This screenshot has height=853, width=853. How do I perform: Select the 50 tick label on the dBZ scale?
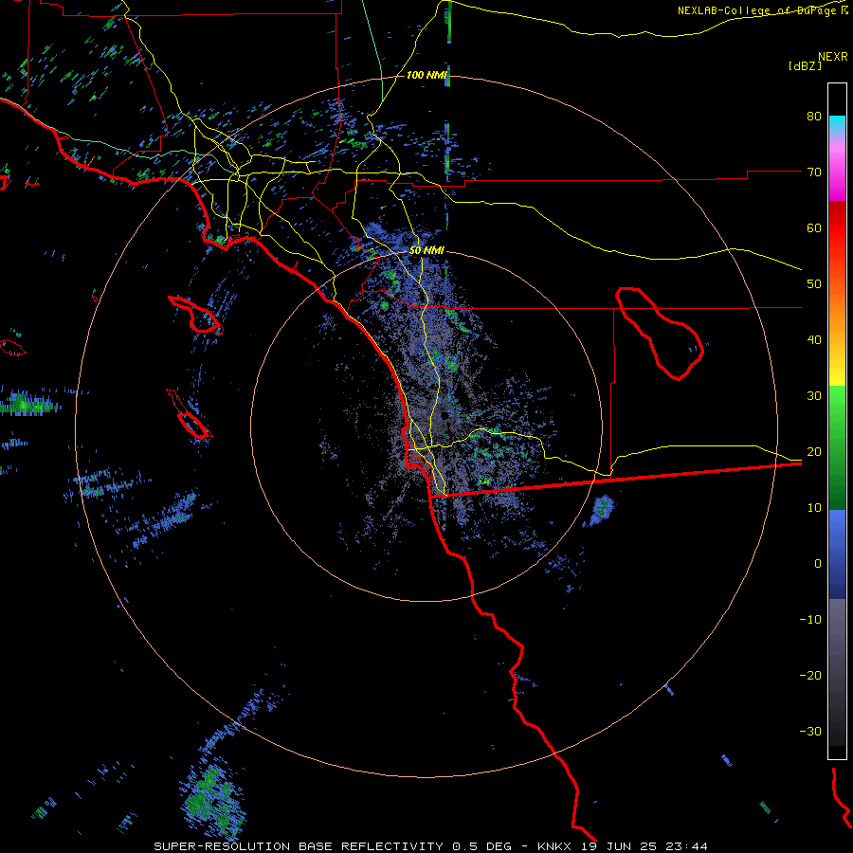click(814, 284)
